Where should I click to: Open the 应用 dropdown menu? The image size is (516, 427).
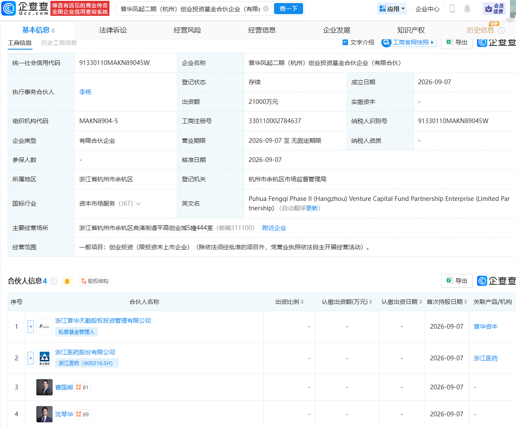click(392, 9)
